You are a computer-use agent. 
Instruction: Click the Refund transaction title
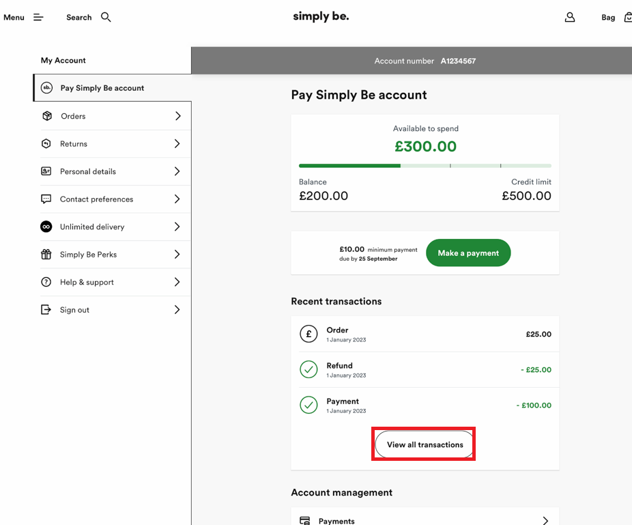point(339,365)
